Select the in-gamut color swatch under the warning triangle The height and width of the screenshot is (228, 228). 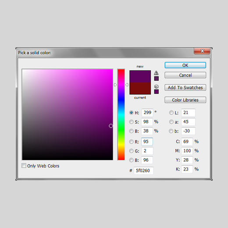pos(157,78)
